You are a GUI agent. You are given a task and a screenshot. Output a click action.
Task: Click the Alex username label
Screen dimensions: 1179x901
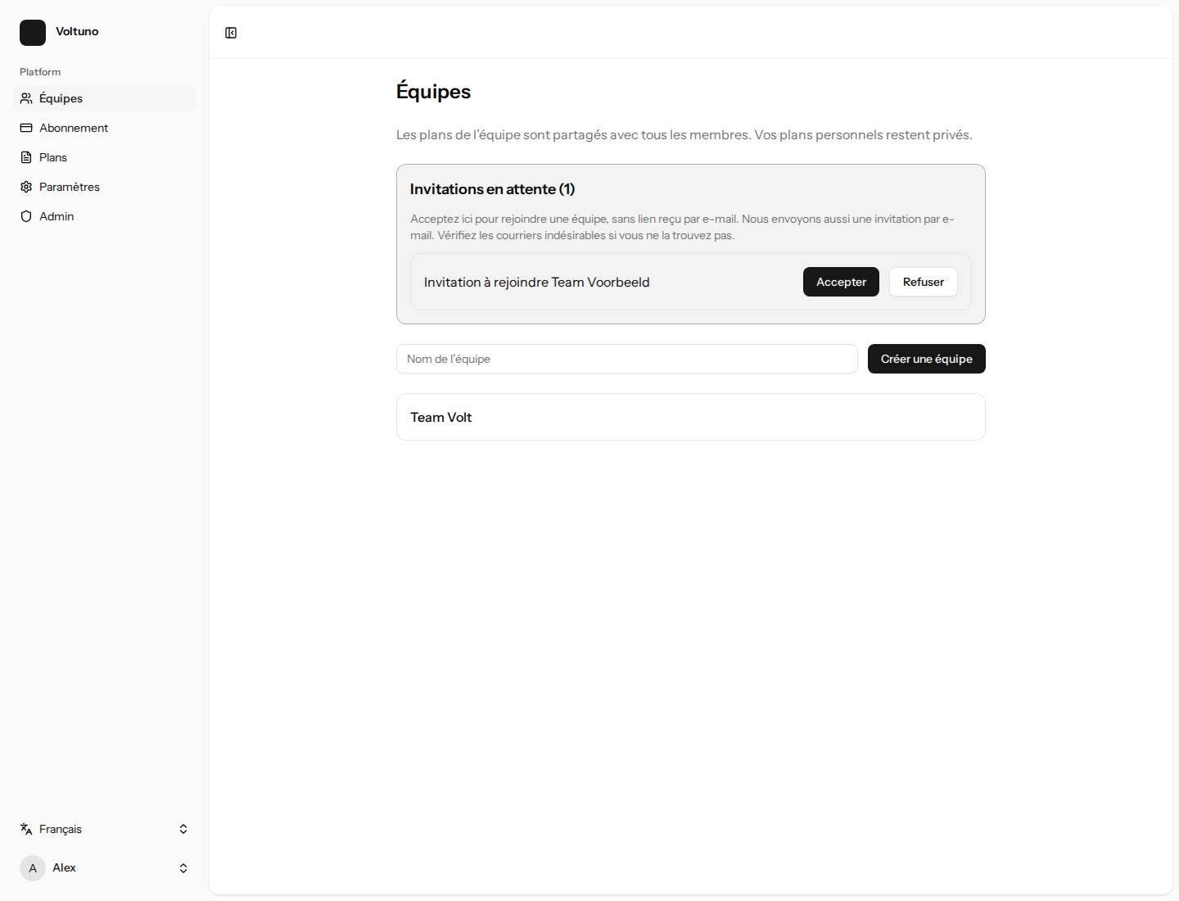point(64,867)
